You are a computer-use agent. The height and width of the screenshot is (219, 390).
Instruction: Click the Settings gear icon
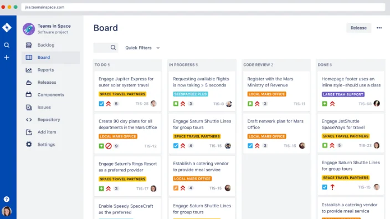point(29,144)
